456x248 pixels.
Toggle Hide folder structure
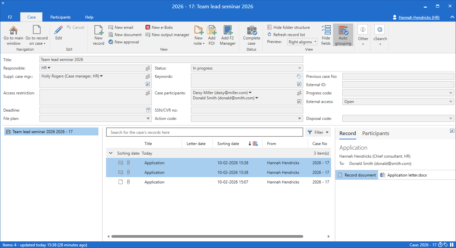[x=289, y=27]
